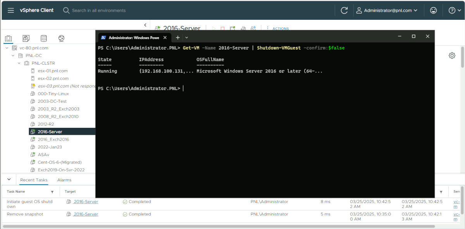Click the VM icon beside Remove snapshot target
Screen dimensions: 465x229
pos(69,214)
